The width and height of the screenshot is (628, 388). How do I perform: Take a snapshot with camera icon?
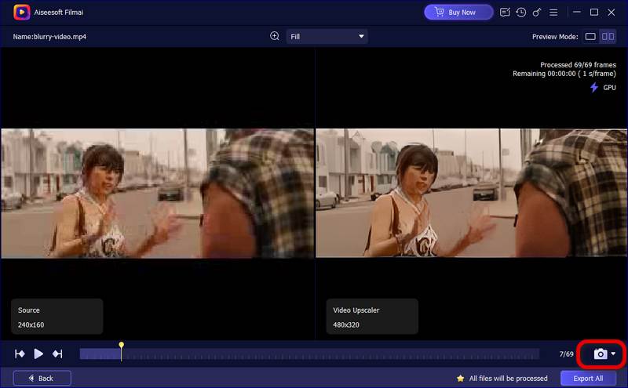[601, 354]
